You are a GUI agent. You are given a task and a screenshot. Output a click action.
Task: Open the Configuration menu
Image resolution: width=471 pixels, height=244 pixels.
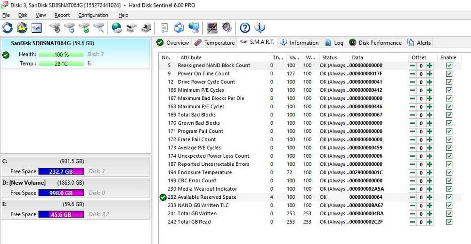[x=93, y=15]
